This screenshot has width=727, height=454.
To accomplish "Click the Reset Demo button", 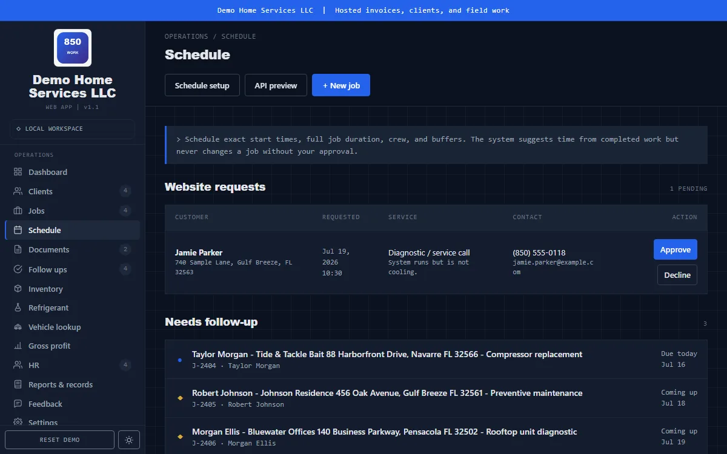I will click(x=59, y=440).
